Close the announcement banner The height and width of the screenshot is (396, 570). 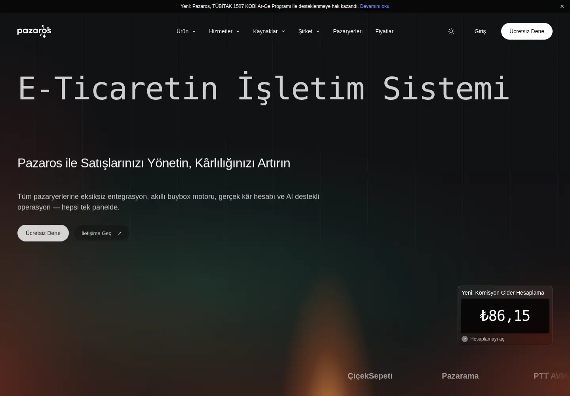click(x=562, y=6)
